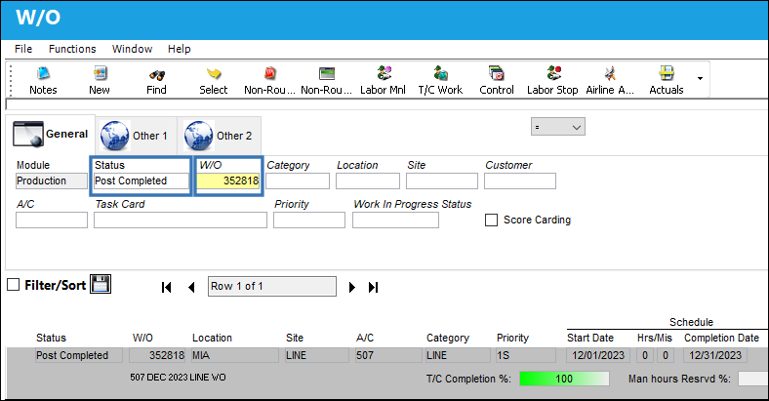
Task: Click description 507 DEC 2023 LINE WO
Action: 178,378
